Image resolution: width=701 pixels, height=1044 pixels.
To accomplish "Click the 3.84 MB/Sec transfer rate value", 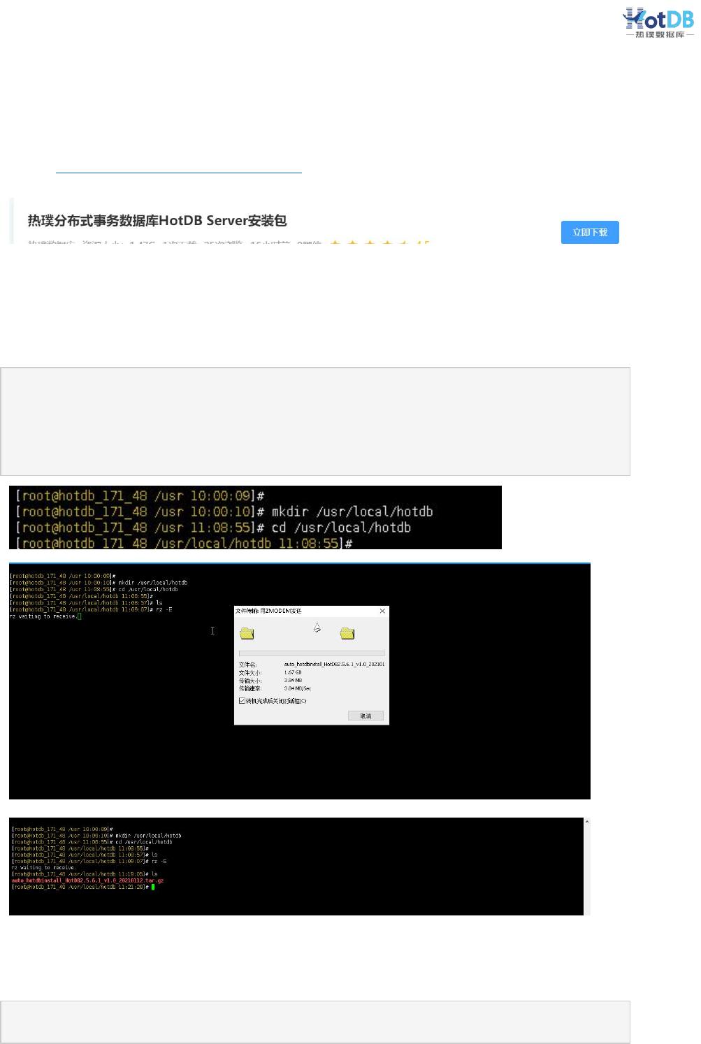I will click(298, 688).
